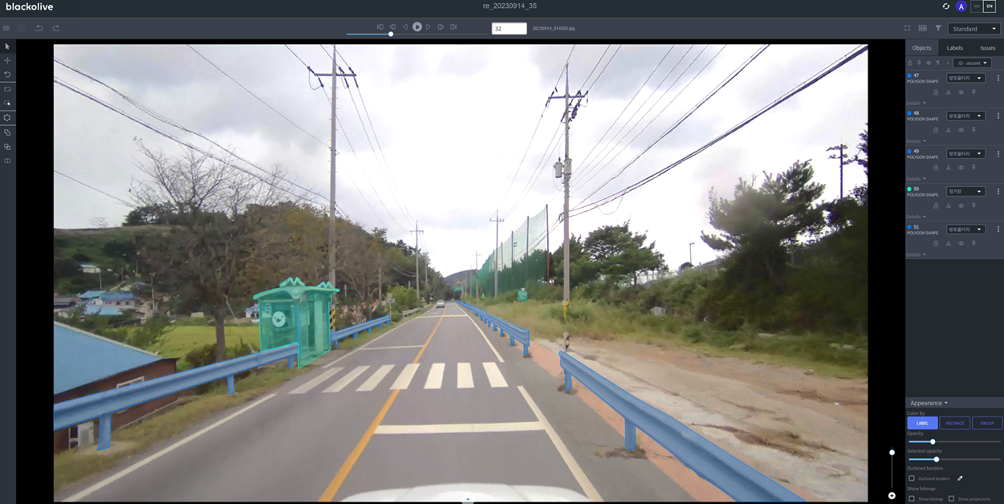Switch to the Labels tab
Viewport: 1004px width, 504px height.
coord(954,47)
